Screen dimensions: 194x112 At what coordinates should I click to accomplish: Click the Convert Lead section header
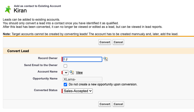pyautogui.click(x=18, y=51)
